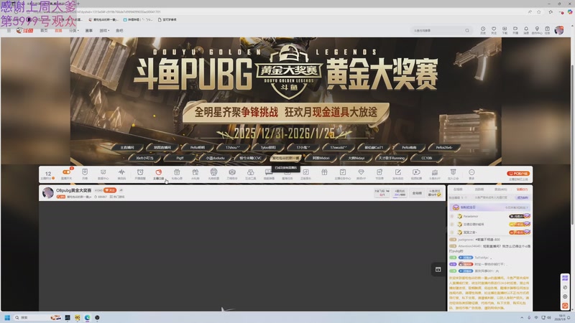
Task: Click the Douyu logo in header
Action: (24, 30)
